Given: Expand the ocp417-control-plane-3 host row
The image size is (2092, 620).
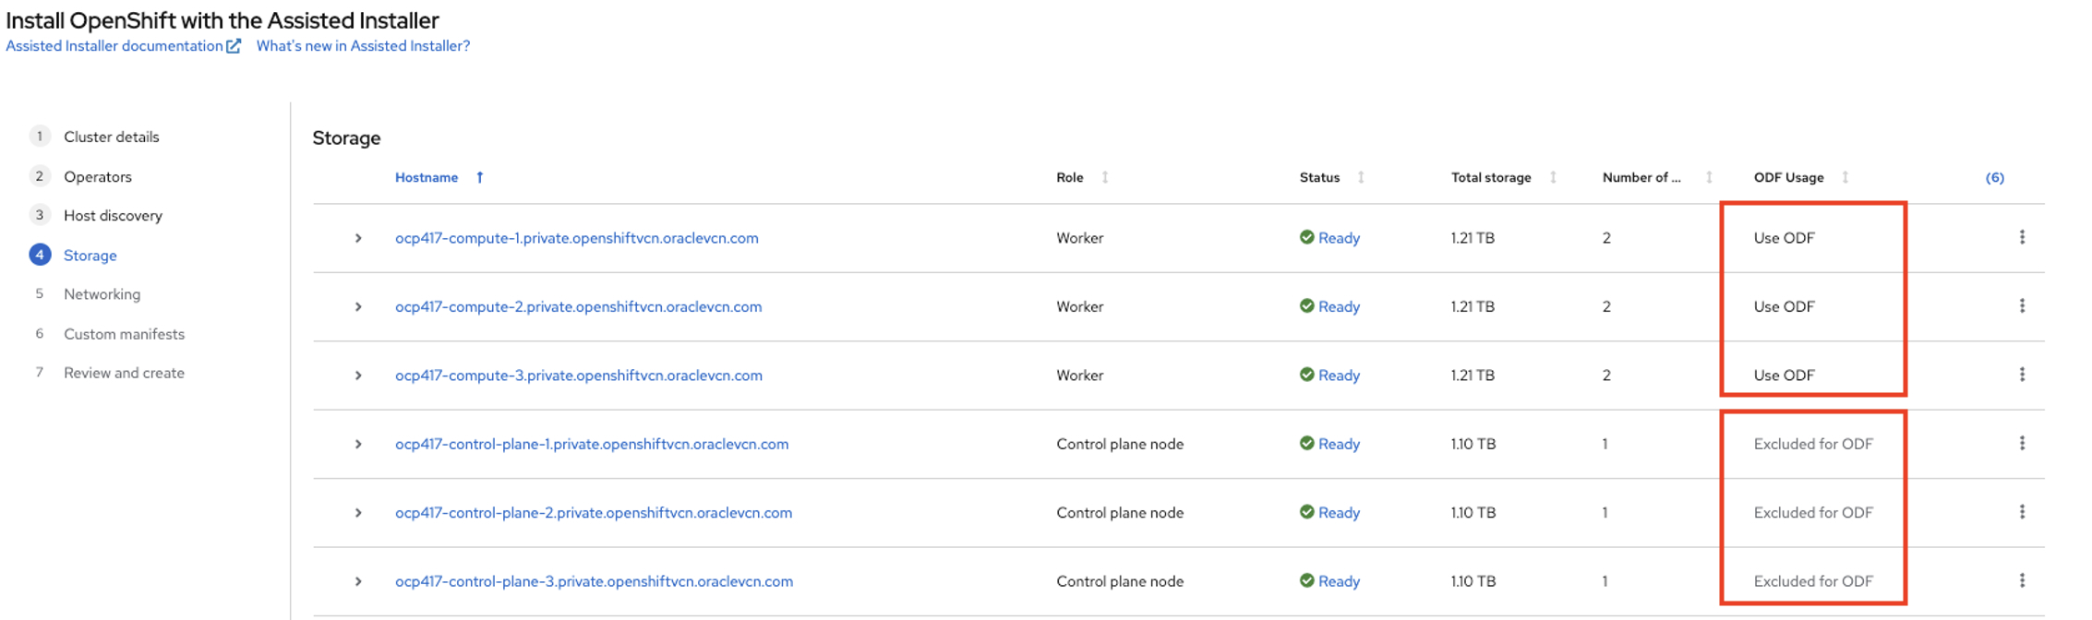Looking at the screenshot, I should [358, 581].
